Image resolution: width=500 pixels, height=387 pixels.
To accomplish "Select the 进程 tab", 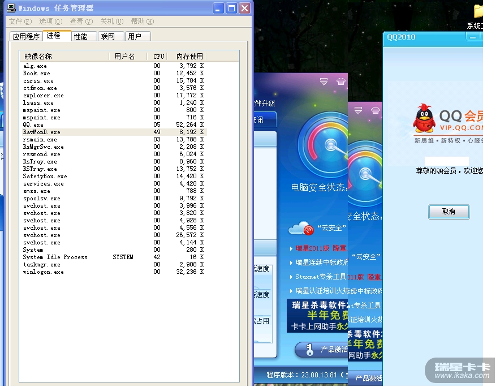I will pos(57,36).
